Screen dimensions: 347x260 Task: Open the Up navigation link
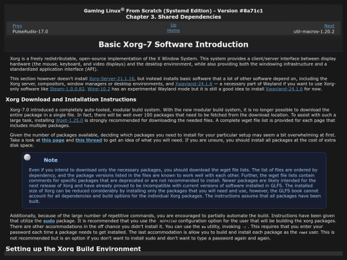173,25
